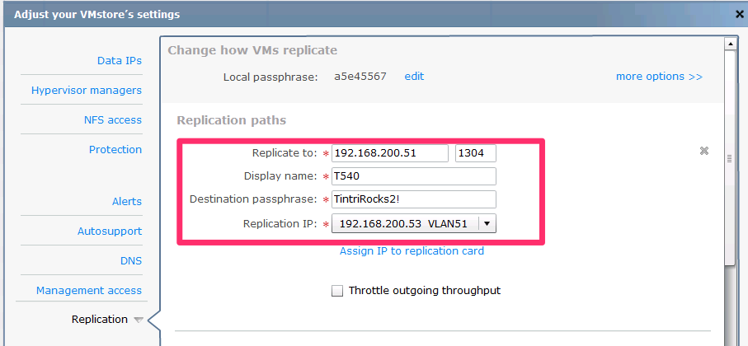Select the Replication sidebar item
Screen dimensions: 748x346
pos(100,319)
